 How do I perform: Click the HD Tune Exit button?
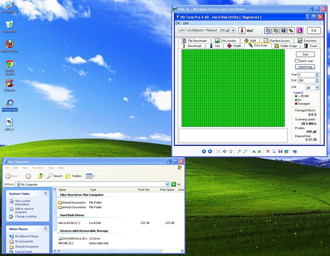point(313,31)
